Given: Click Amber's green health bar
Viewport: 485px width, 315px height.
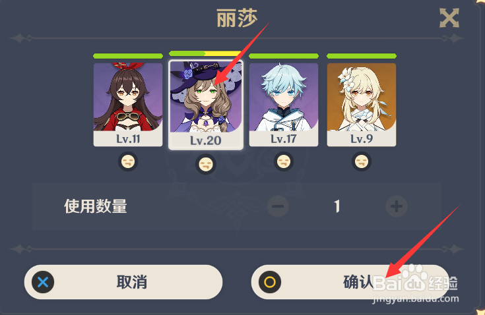Looking at the screenshot, I should (128, 56).
